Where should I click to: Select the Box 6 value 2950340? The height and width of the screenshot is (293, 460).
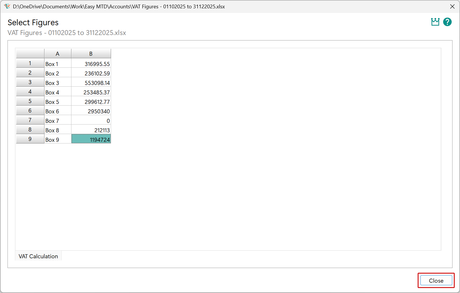[x=91, y=110]
